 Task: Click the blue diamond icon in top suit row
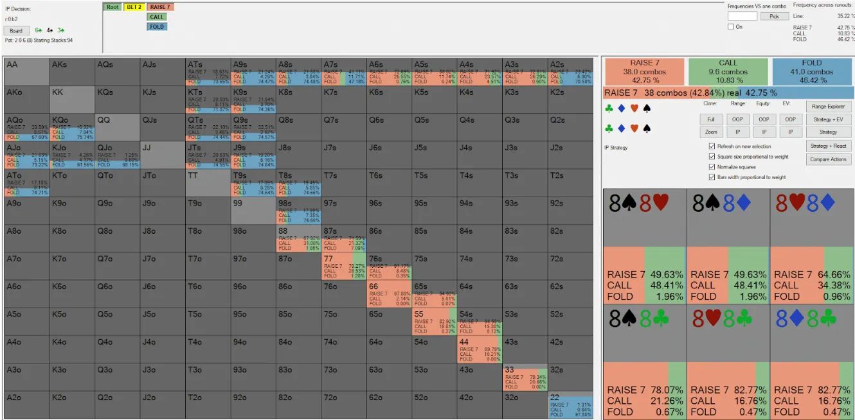pyautogui.click(x=622, y=109)
